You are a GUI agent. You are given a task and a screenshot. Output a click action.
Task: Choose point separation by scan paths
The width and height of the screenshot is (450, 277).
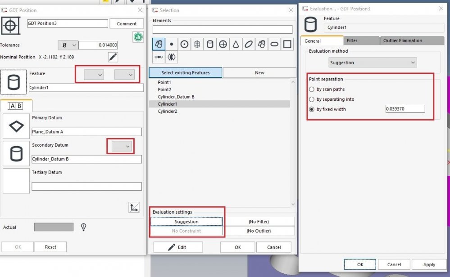click(x=312, y=89)
